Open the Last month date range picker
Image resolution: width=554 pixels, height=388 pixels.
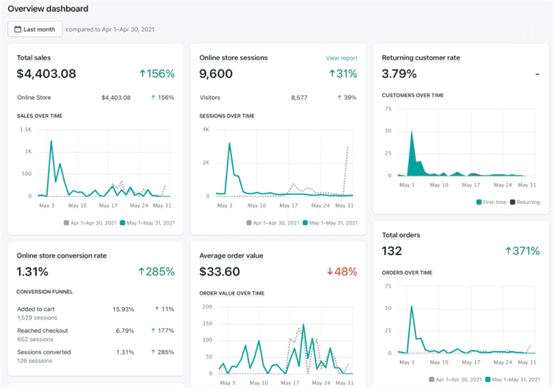[34, 29]
